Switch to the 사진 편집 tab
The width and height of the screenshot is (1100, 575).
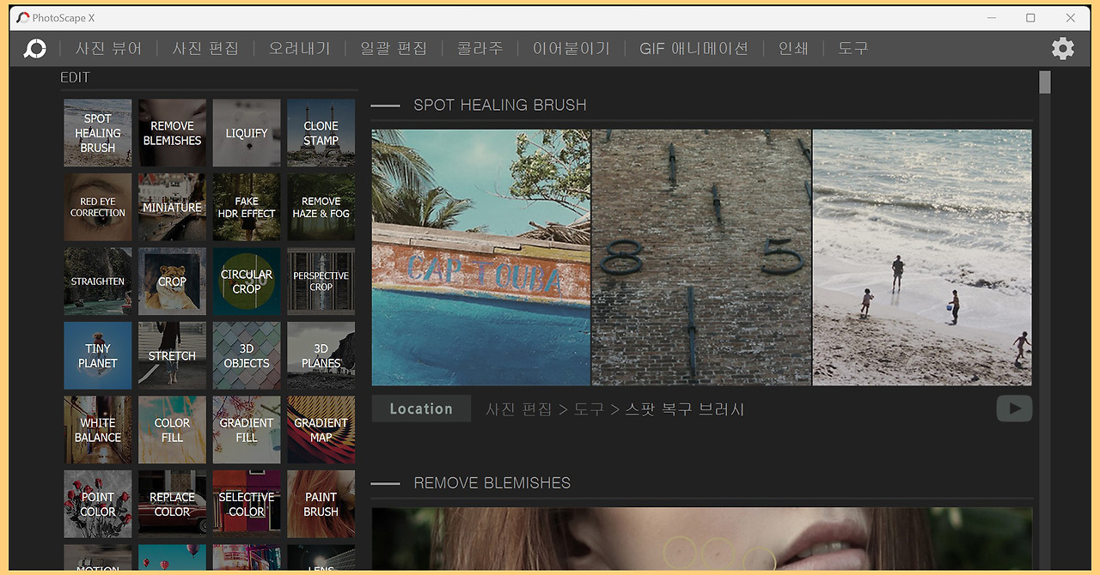(x=205, y=49)
